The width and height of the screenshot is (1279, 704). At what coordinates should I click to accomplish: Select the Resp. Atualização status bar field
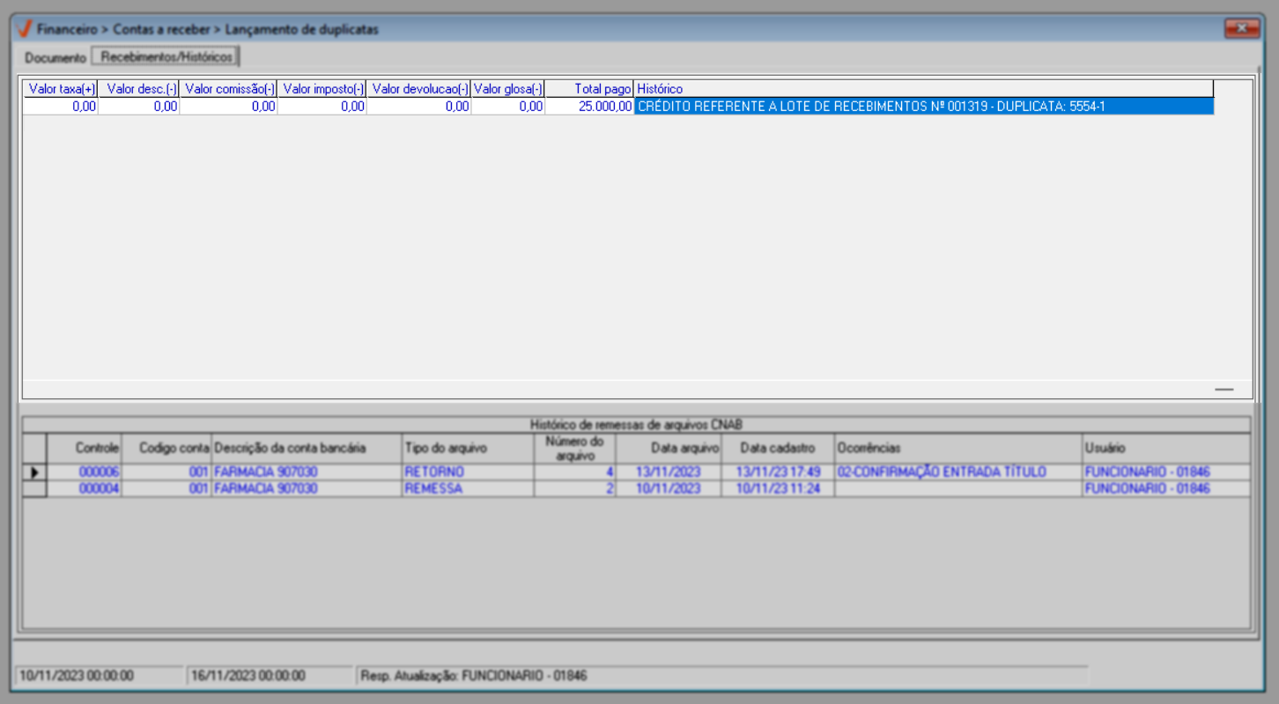(x=721, y=676)
